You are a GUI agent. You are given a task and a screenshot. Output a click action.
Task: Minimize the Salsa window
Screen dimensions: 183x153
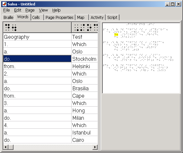tap(168, 4)
